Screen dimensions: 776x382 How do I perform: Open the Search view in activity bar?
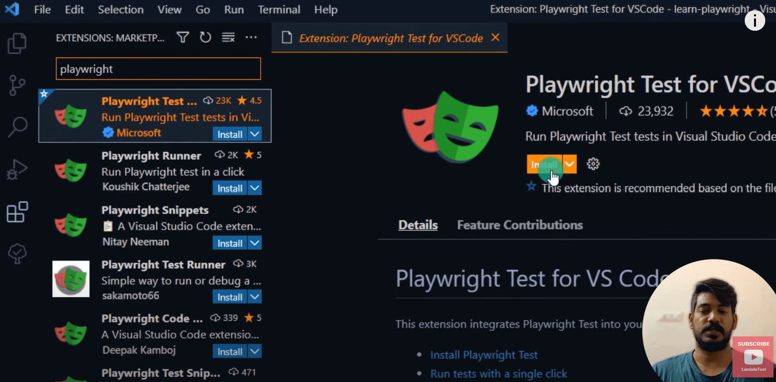(x=17, y=127)
